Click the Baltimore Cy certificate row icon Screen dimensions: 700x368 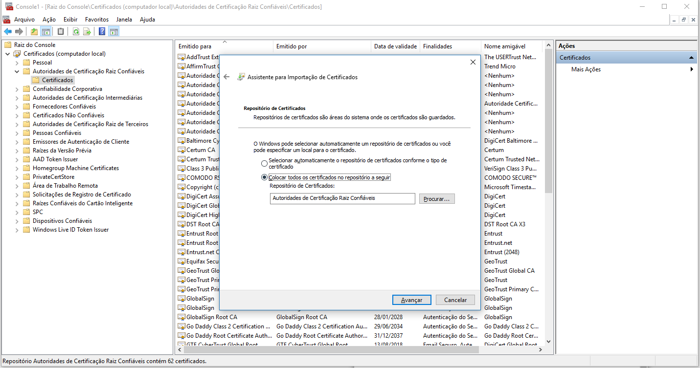tap(181, 141)
